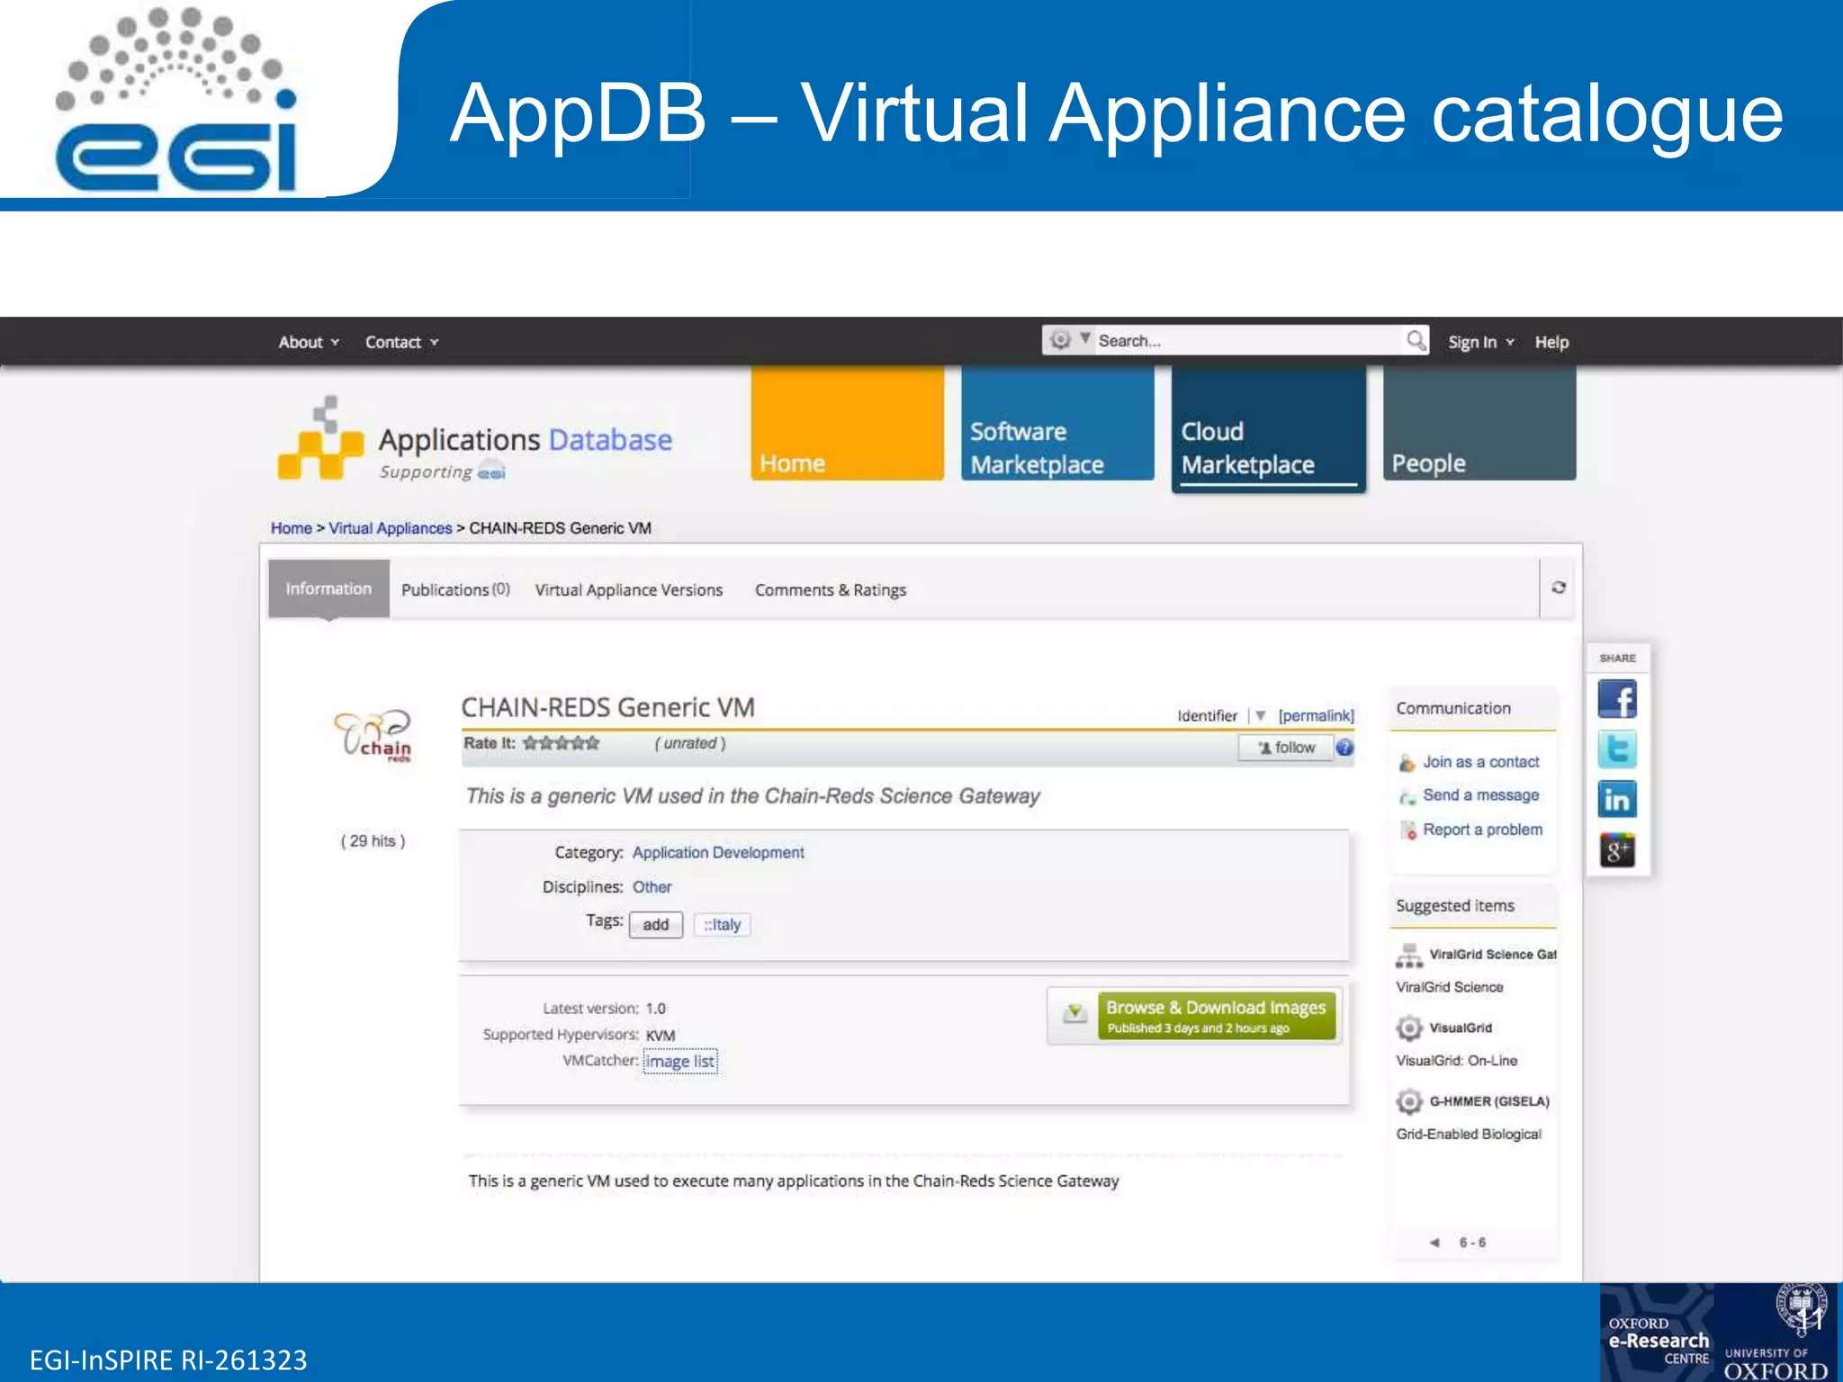Click Report a problem link

[x=1482, y=830]
